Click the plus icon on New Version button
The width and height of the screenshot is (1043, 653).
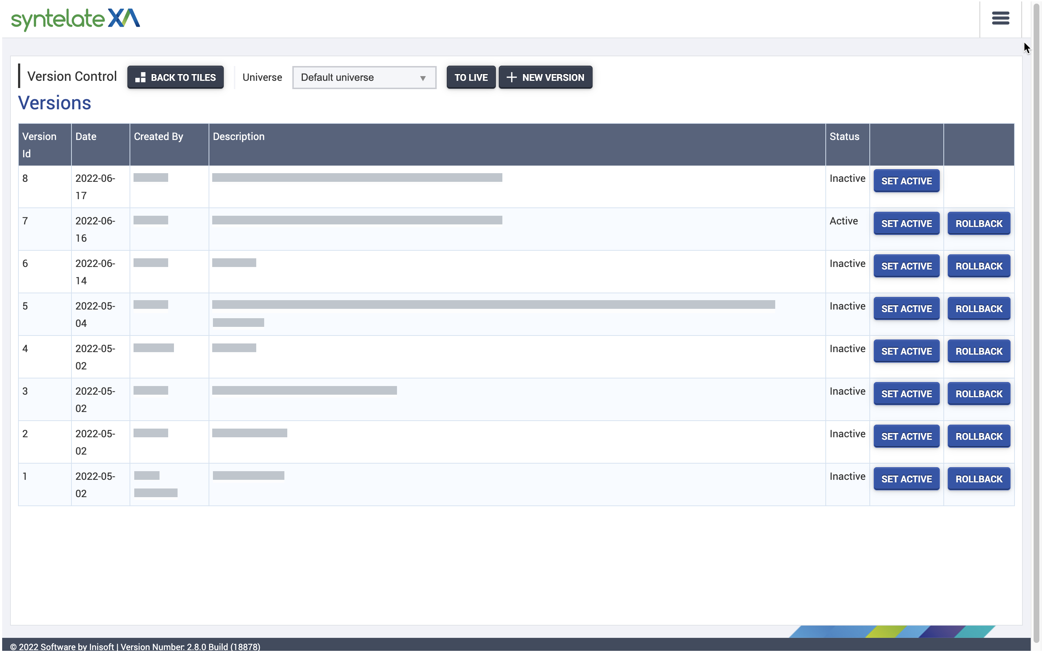511,77
